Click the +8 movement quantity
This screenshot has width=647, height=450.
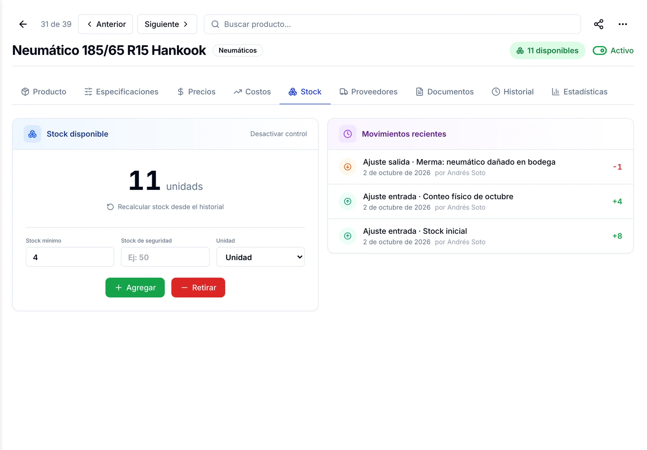pos(617,236)
